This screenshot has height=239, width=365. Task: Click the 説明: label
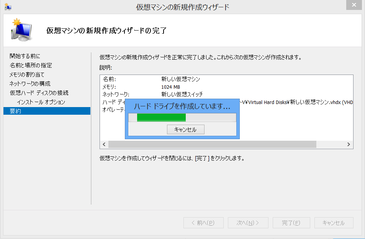tap(106, 68)
